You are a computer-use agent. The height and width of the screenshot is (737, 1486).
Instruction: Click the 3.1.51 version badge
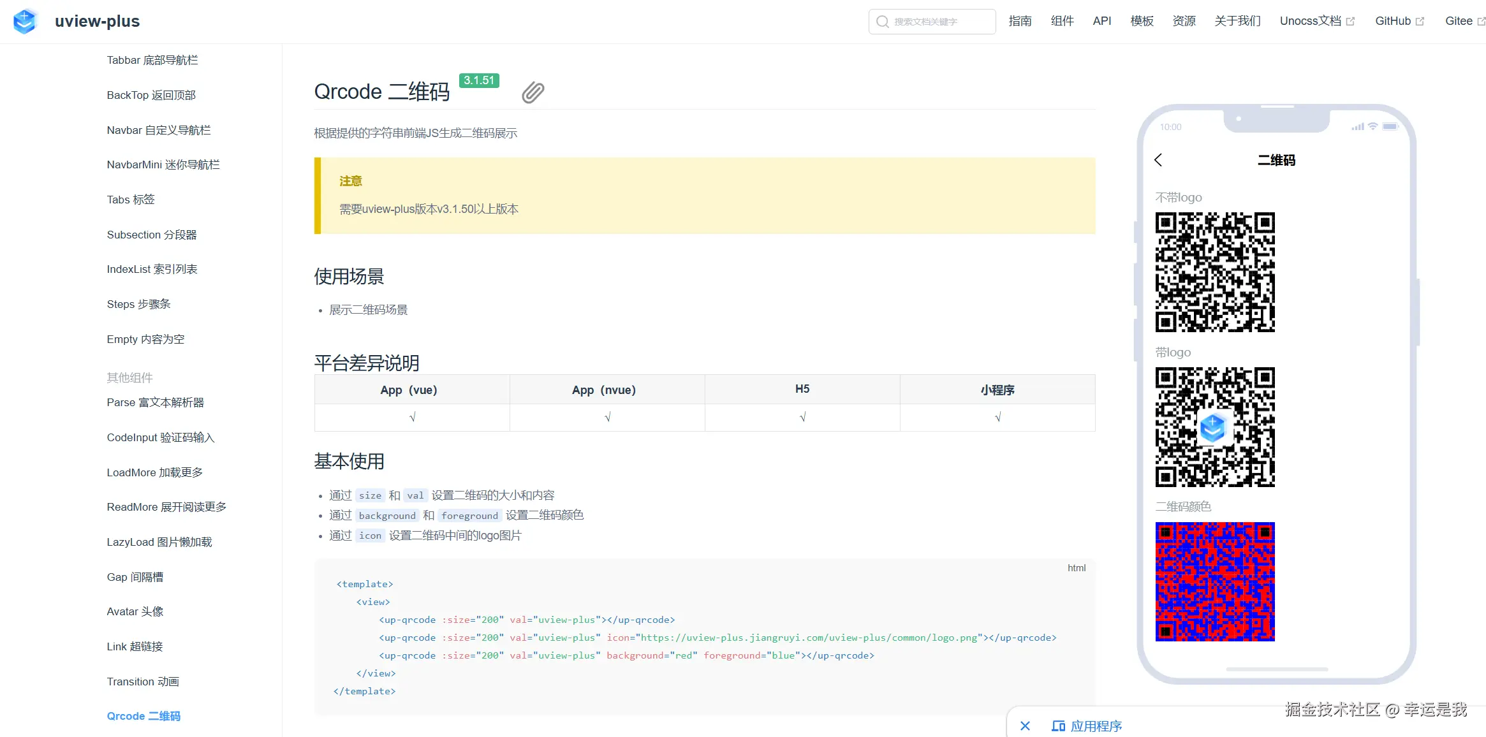479,80
